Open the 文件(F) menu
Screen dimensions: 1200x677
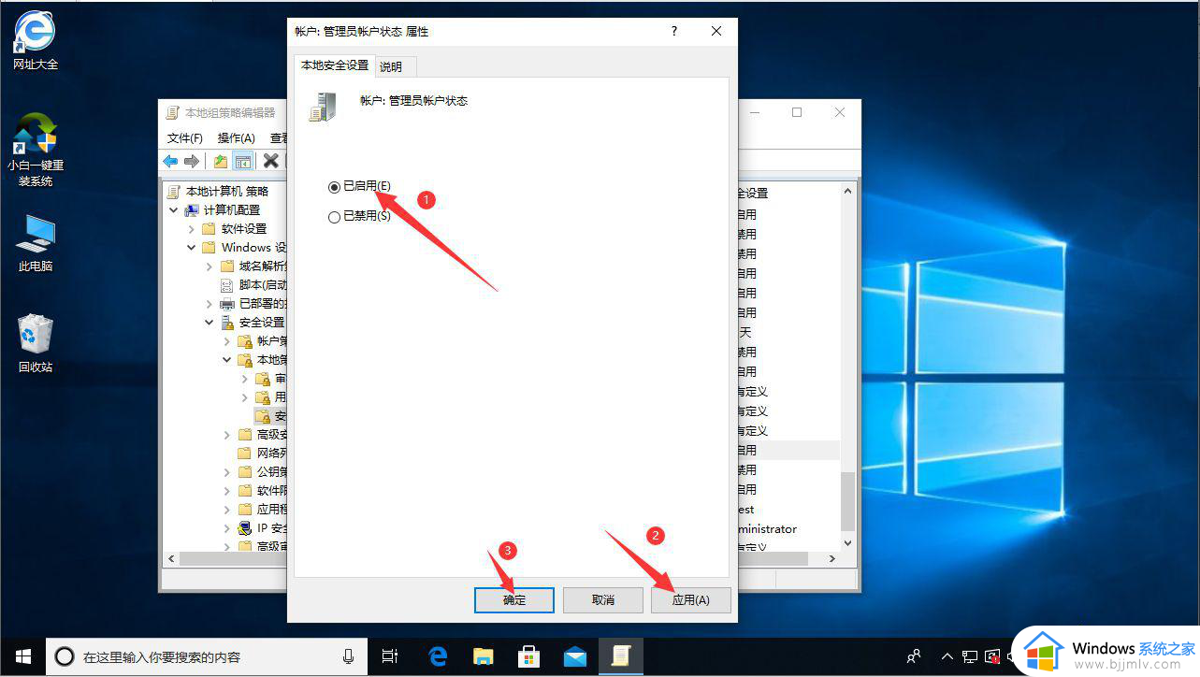185,137
